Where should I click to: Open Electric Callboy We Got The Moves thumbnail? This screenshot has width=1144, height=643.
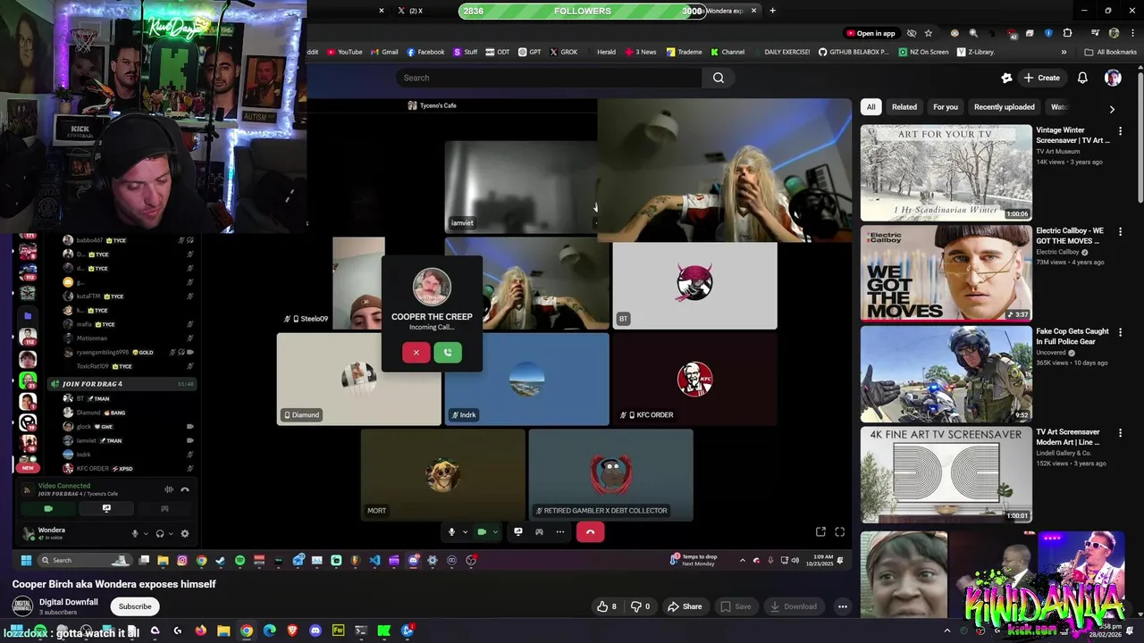(x=946, y=273)
